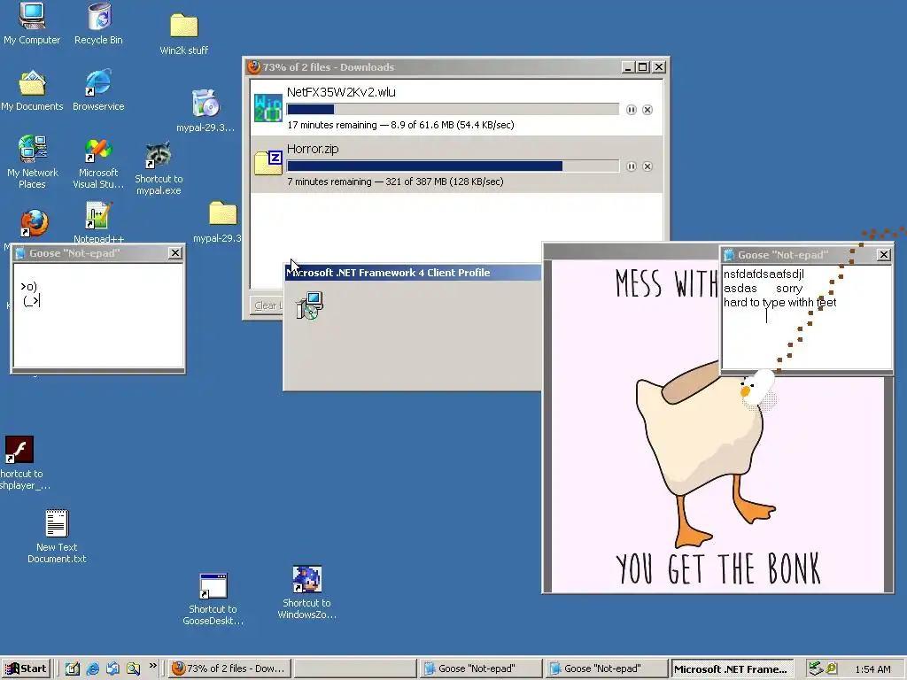Switch to the Downloads taskbar button
This screenshot has width=907, height=680.
pyautogui.click(x=229, y=668)
